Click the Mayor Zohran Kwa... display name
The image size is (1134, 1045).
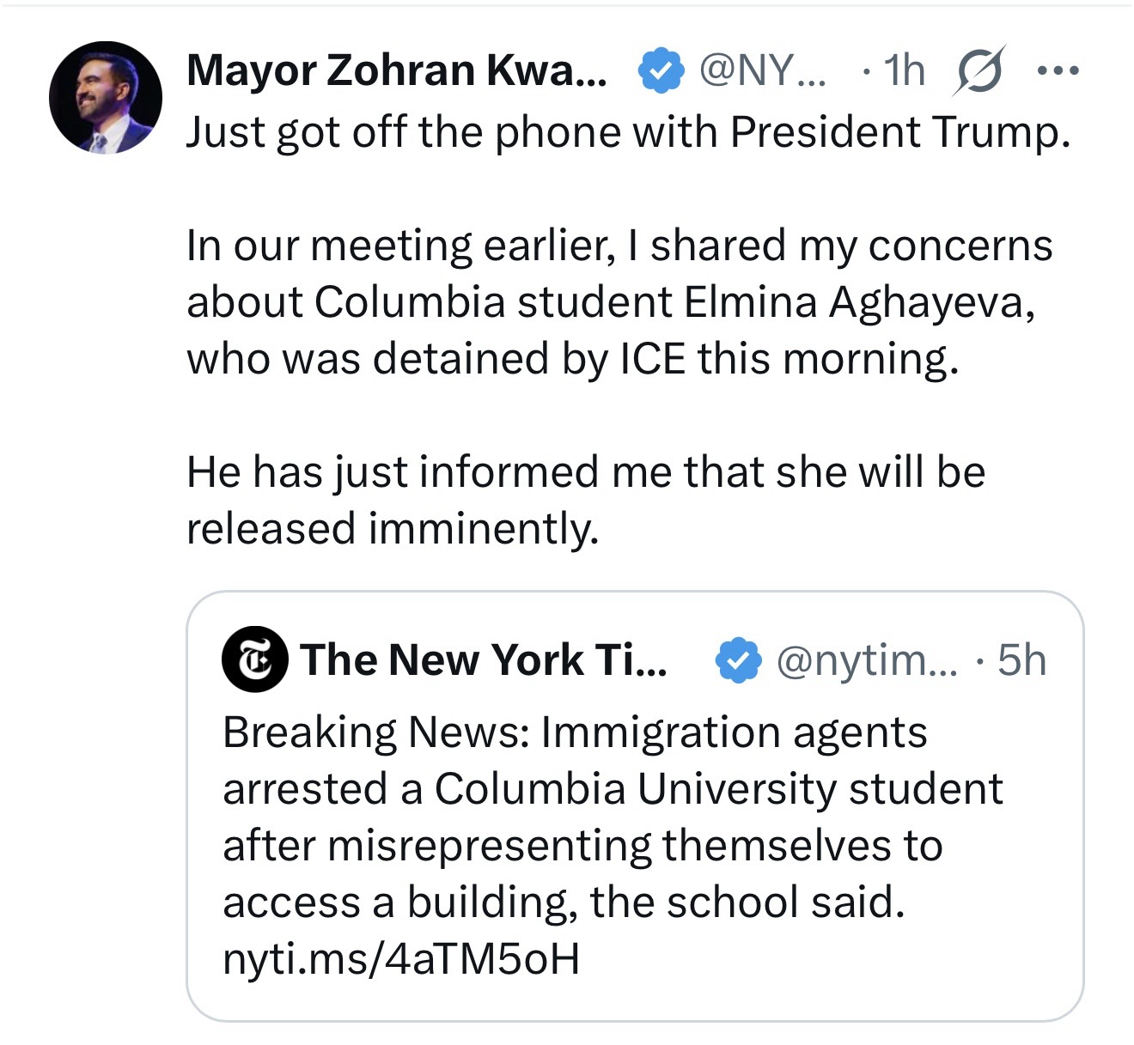pyautogui.click(x=396, y=70)
